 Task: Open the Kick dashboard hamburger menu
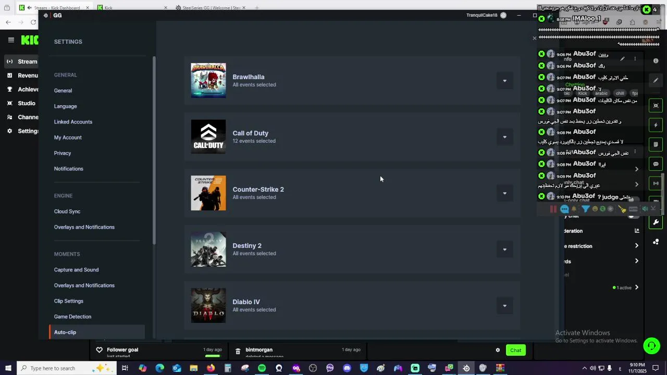tap(11, 40)
